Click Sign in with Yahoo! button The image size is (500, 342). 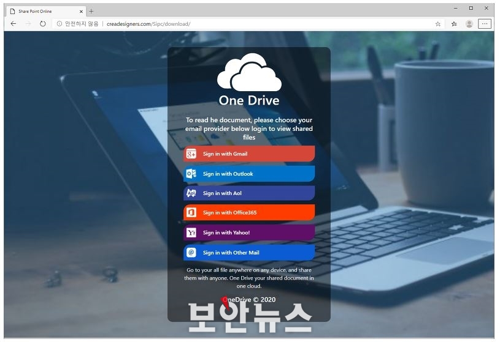click(x=249, y=232)
